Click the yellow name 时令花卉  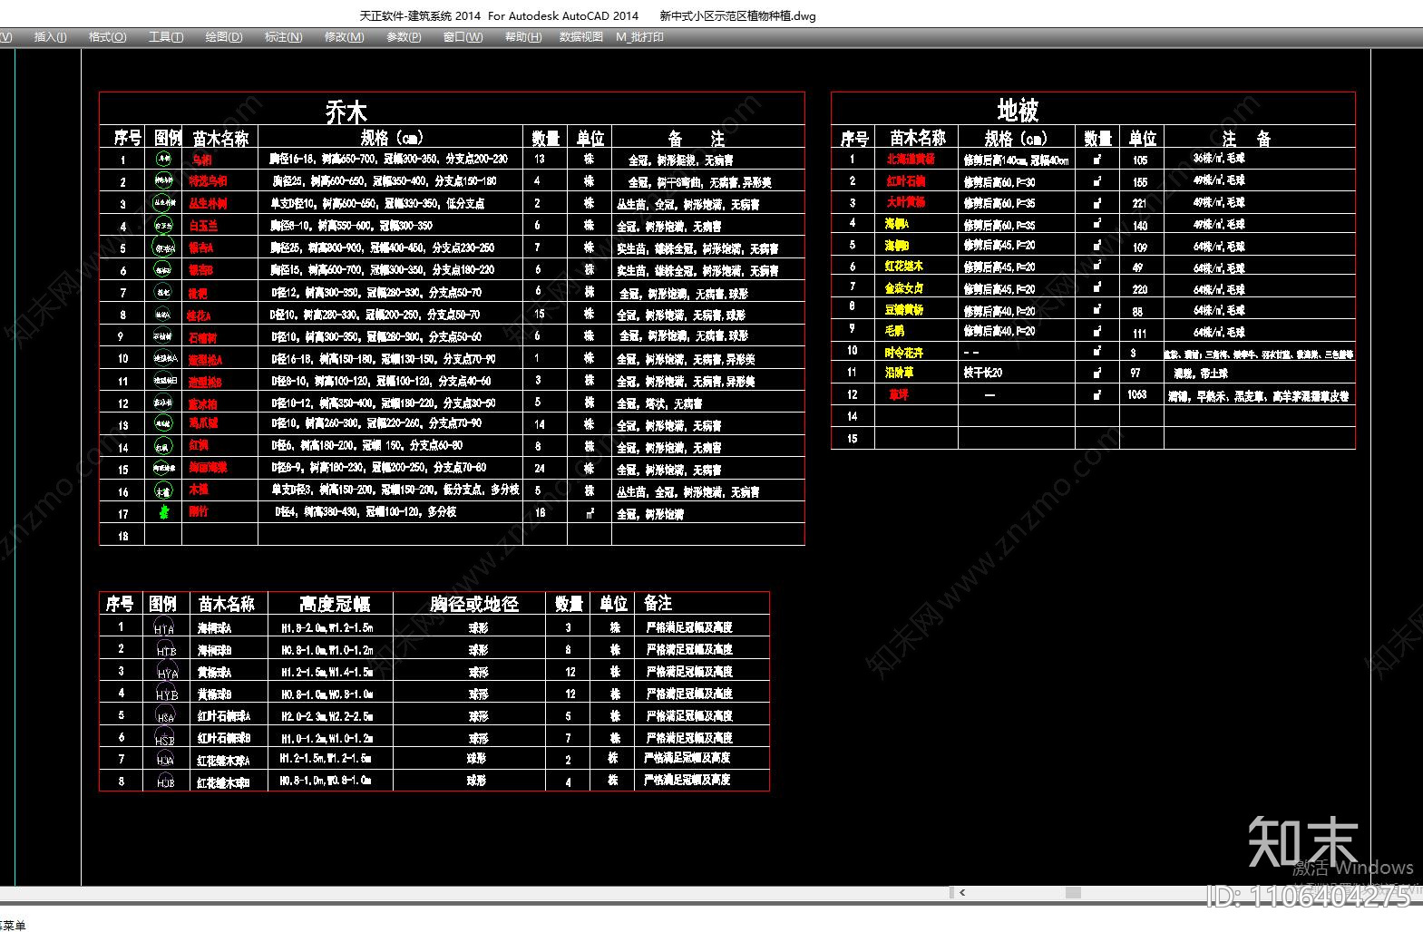904,352
